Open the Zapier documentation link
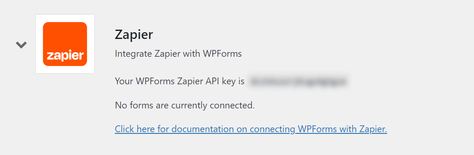Viewport: 474px width, 155px height. 251,129
